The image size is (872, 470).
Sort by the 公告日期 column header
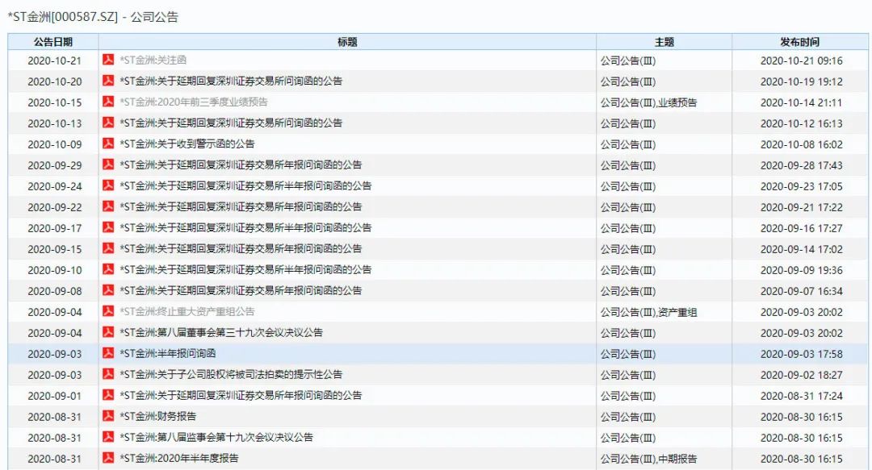coord(52,42)
